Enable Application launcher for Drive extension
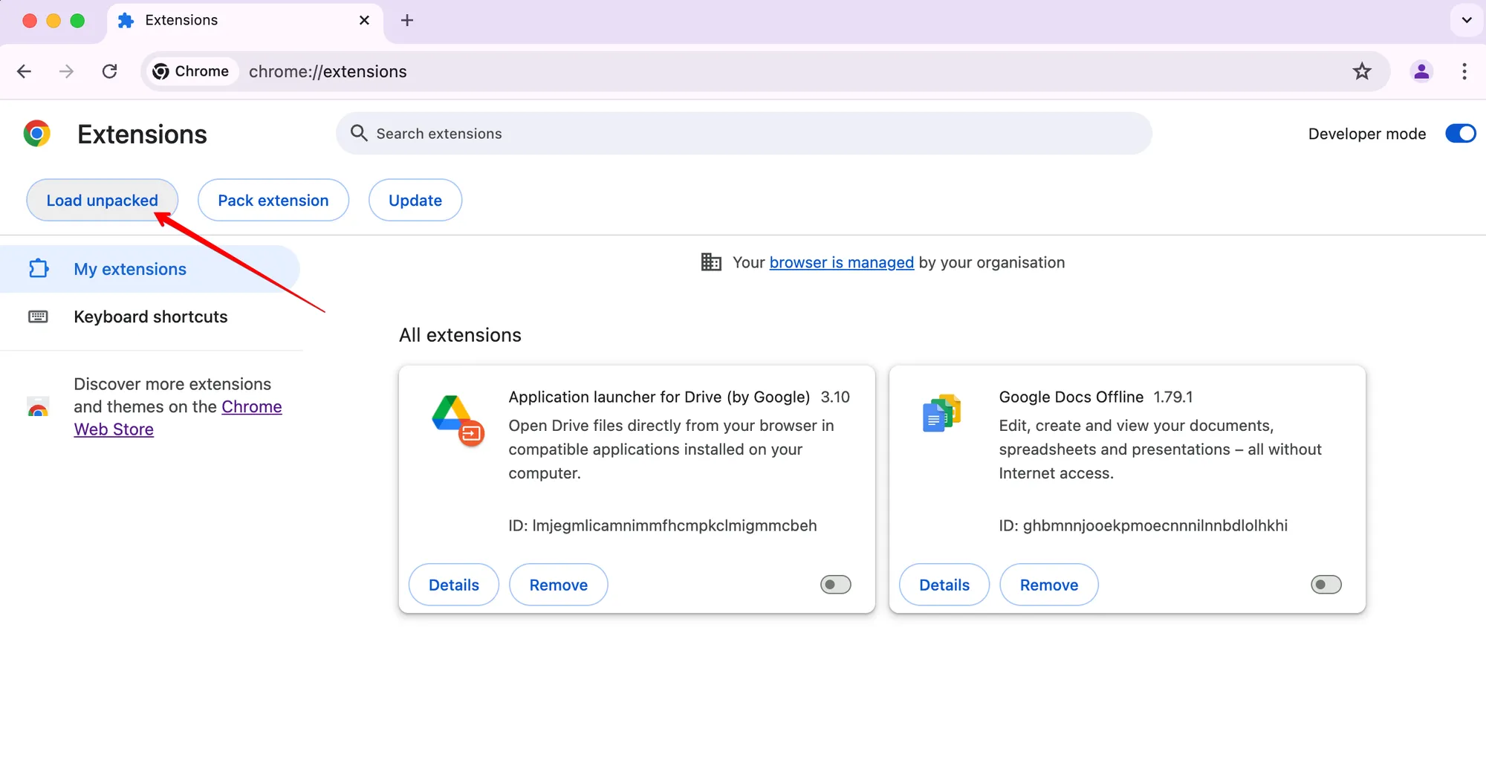Image resolution: width=1486 pixels, height=763 pixels. pos(835,585)
